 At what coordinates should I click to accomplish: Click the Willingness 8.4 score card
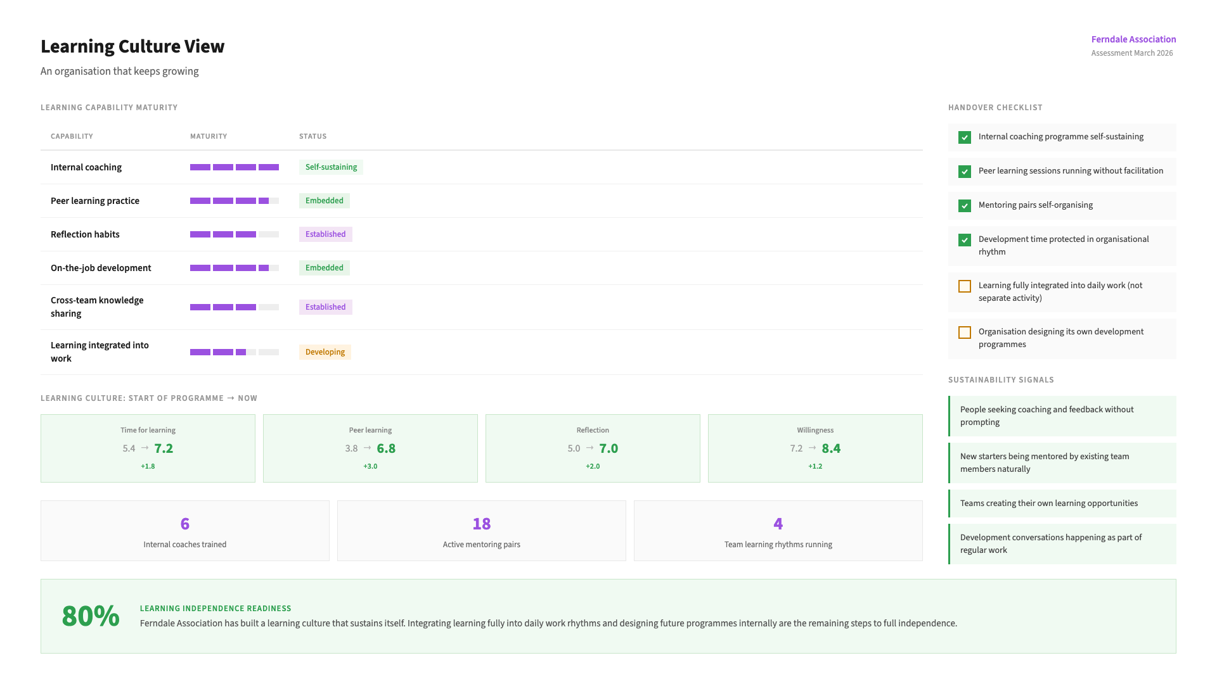pos(815,448)
